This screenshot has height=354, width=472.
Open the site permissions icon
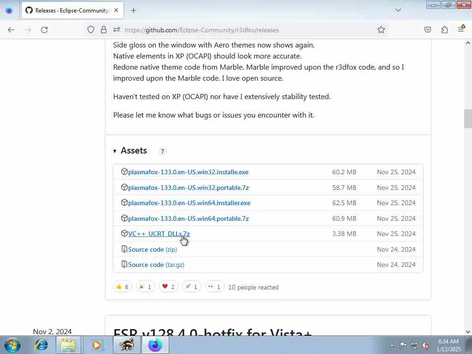coord(117,30)
